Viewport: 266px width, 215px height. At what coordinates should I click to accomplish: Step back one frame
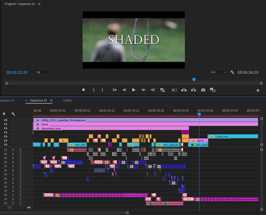tap(124, 90)
